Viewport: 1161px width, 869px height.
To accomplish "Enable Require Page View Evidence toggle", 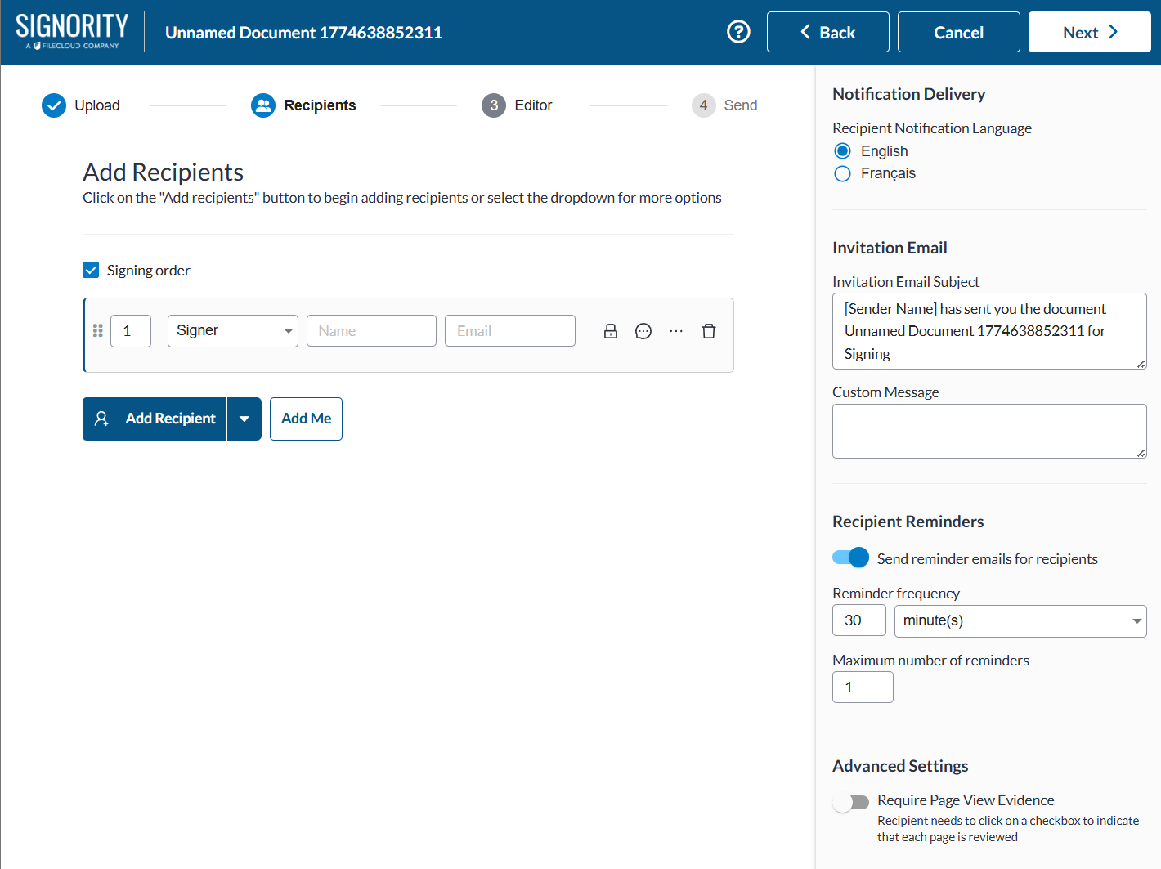I will pyautogui.click(x=850, y=802).
